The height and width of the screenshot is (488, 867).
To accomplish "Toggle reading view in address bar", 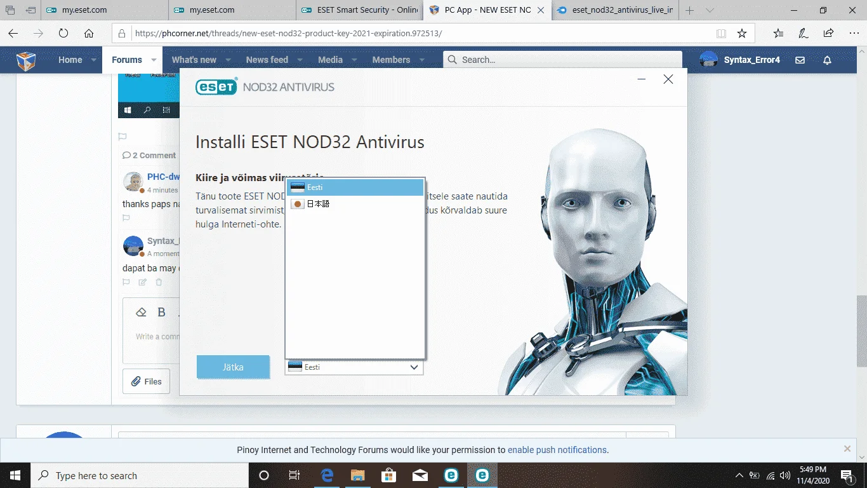I will coord(721,34).
